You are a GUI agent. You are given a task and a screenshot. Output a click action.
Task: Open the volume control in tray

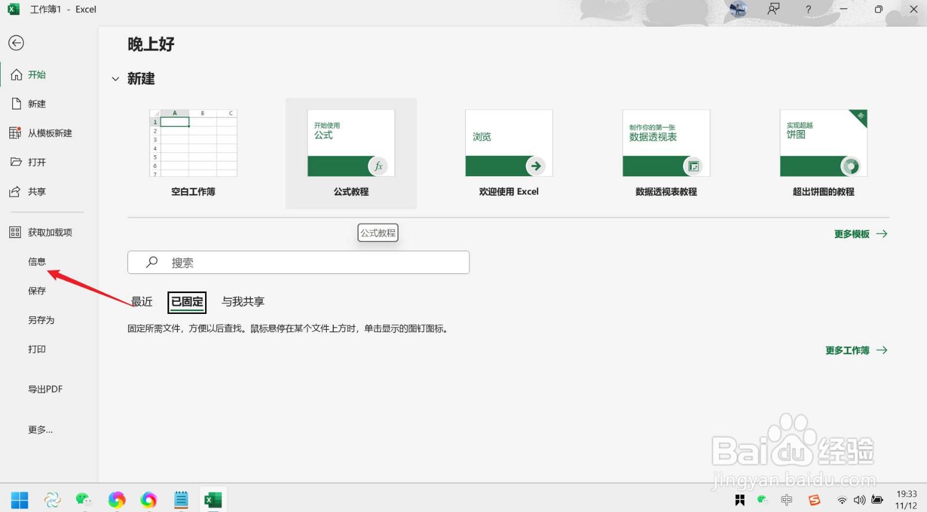pyautogui.click(x=859, y=500)
